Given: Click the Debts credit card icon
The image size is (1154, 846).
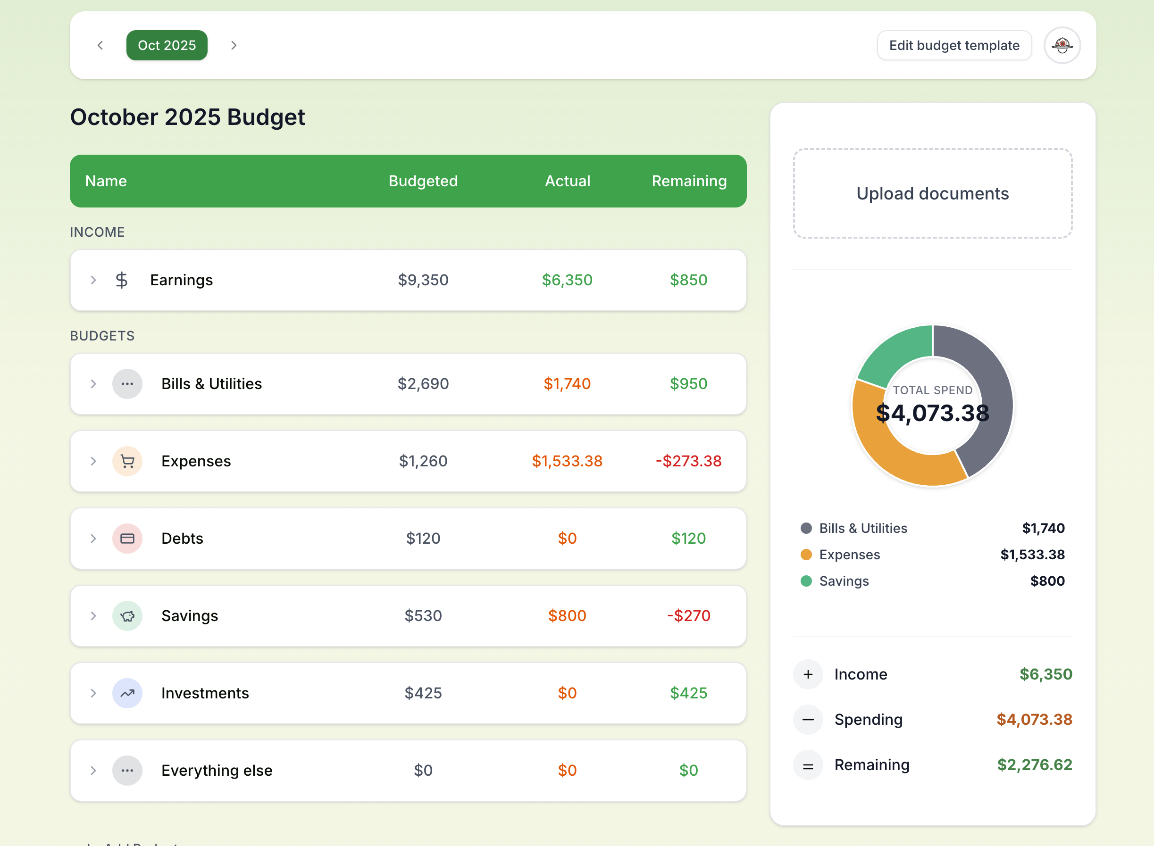Looking at the screenshot, I should click(127, 539).
